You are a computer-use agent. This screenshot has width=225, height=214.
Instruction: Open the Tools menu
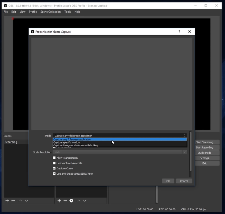pos(68,12)
